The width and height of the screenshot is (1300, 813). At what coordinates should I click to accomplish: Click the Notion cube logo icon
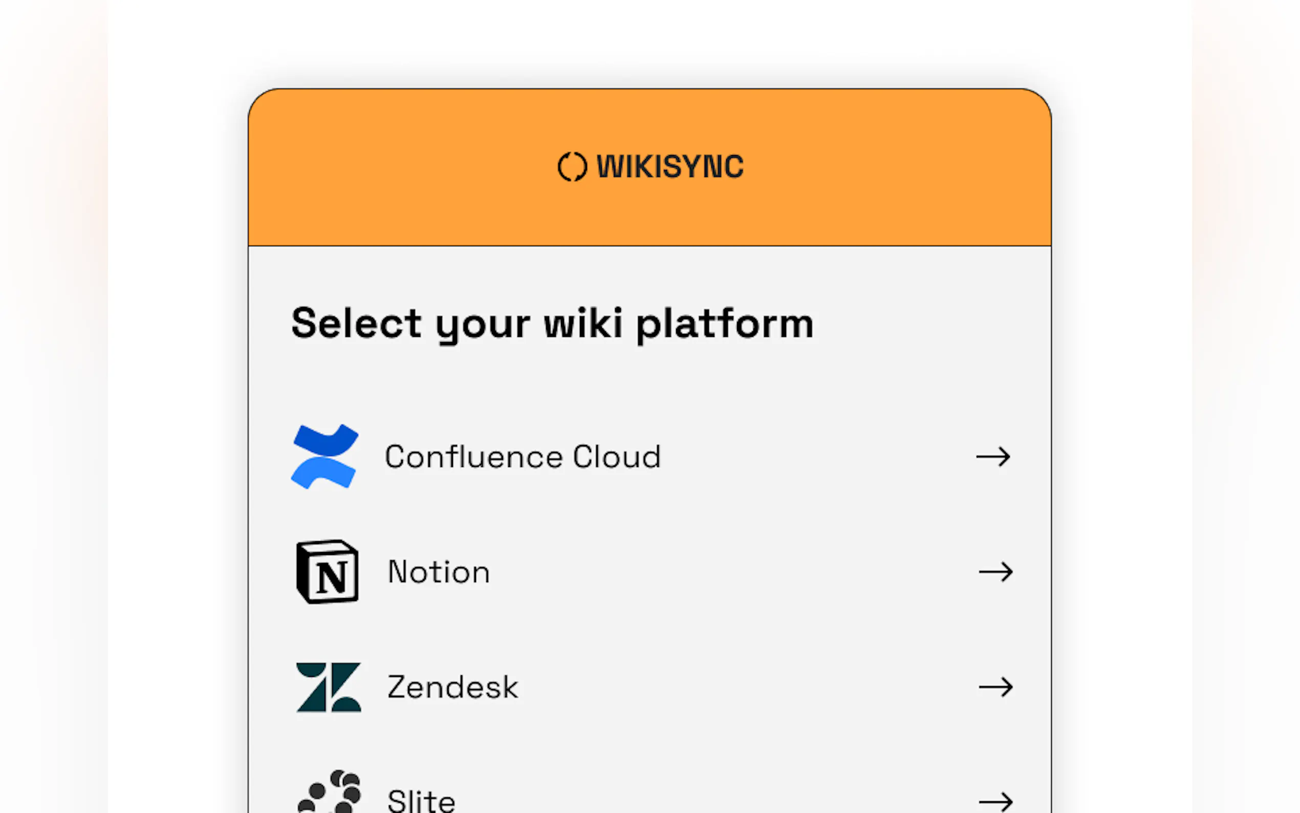click(x=327, y=571)
